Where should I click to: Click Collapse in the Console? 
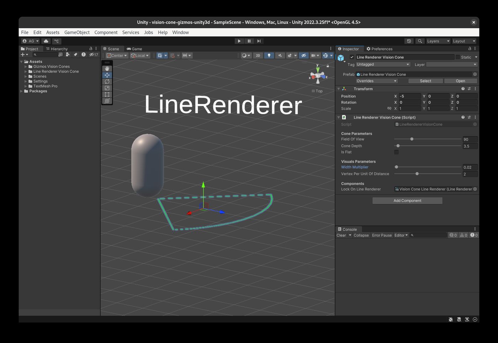click(x=361, y=235)
